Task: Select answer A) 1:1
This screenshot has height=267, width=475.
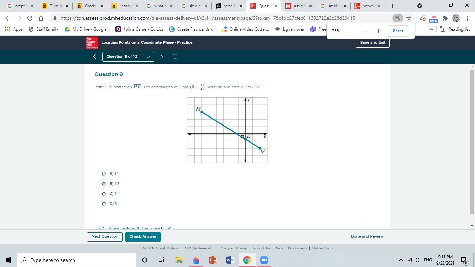Action: (x=104, y=173)
